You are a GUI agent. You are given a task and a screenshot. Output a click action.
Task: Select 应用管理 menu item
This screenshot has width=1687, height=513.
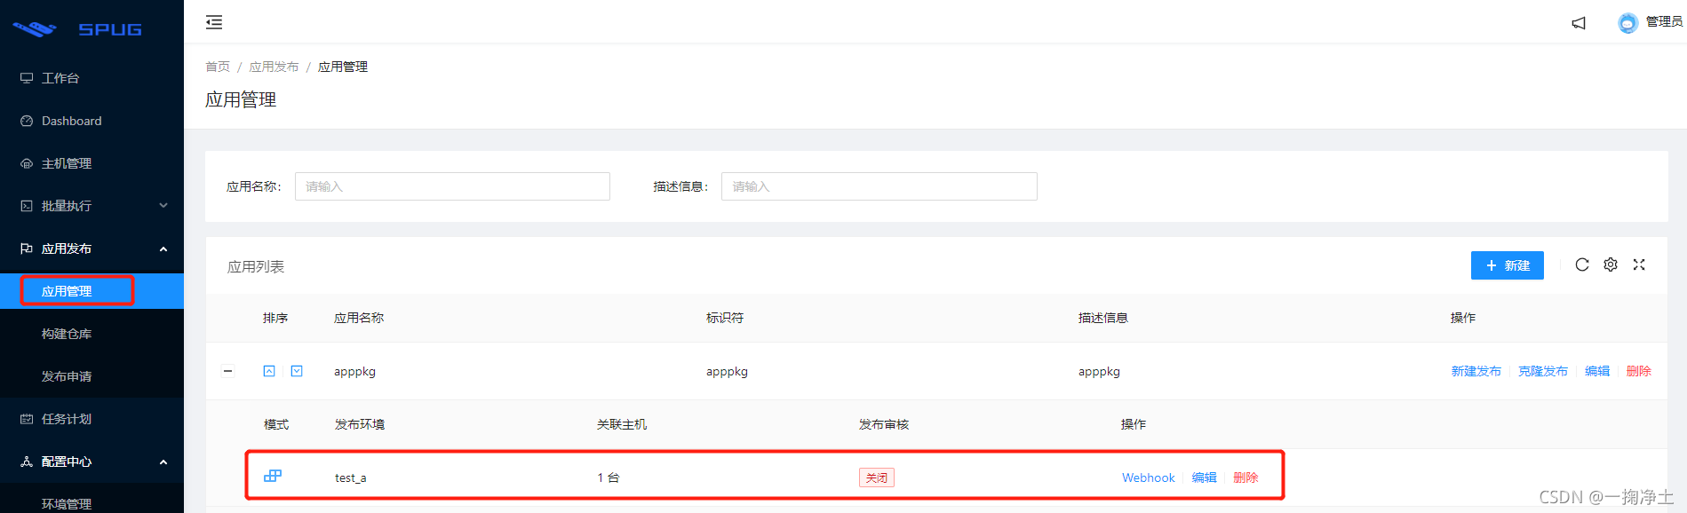coord(92,291)
